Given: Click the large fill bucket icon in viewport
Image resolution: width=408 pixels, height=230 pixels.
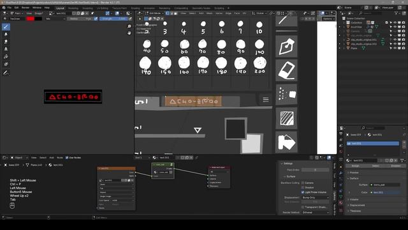Looking at the screenshot, I should click(x=286, y=142).
